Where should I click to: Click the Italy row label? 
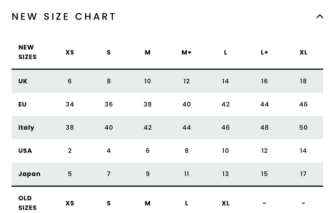(x=26, y=128)
